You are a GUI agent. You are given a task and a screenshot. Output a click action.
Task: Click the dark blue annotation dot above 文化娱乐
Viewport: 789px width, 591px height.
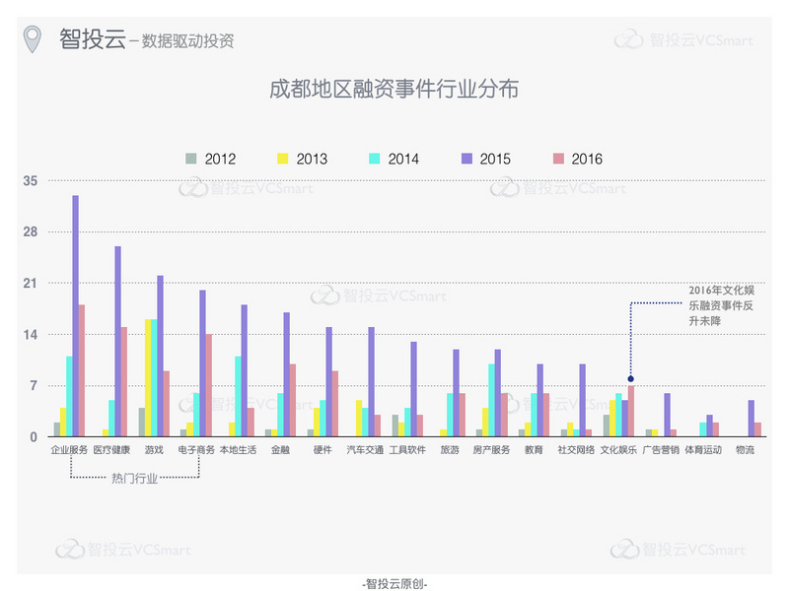[630, 378]
